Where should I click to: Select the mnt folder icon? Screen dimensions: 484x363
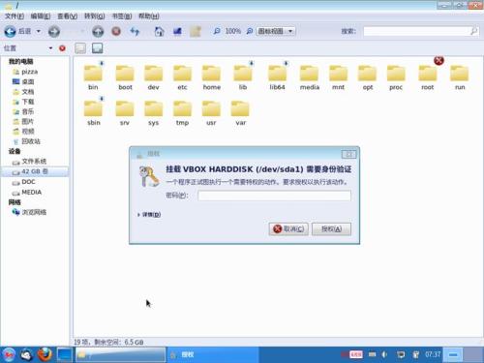338,74
